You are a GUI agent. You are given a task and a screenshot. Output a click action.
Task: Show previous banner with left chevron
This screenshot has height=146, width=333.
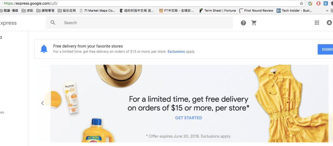(43, 103)
